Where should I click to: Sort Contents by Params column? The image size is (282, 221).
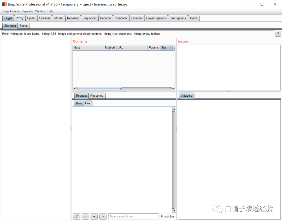pyautogui.click(x=154, y=48)
